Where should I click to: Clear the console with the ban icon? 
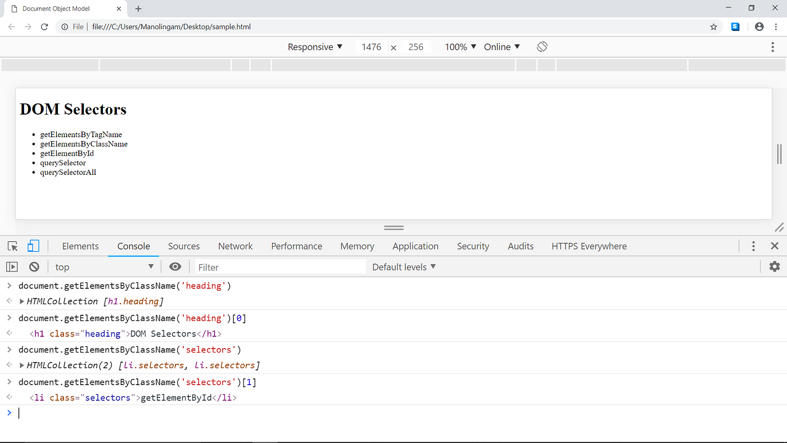(x=34, y=267)
